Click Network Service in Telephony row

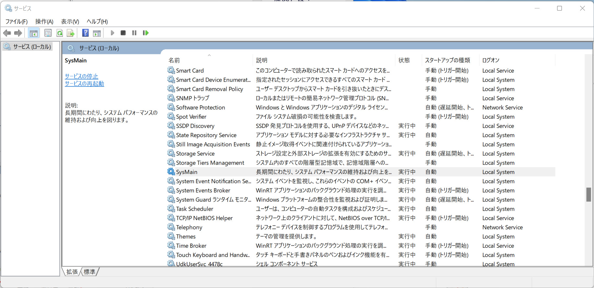tap(502, 227)
